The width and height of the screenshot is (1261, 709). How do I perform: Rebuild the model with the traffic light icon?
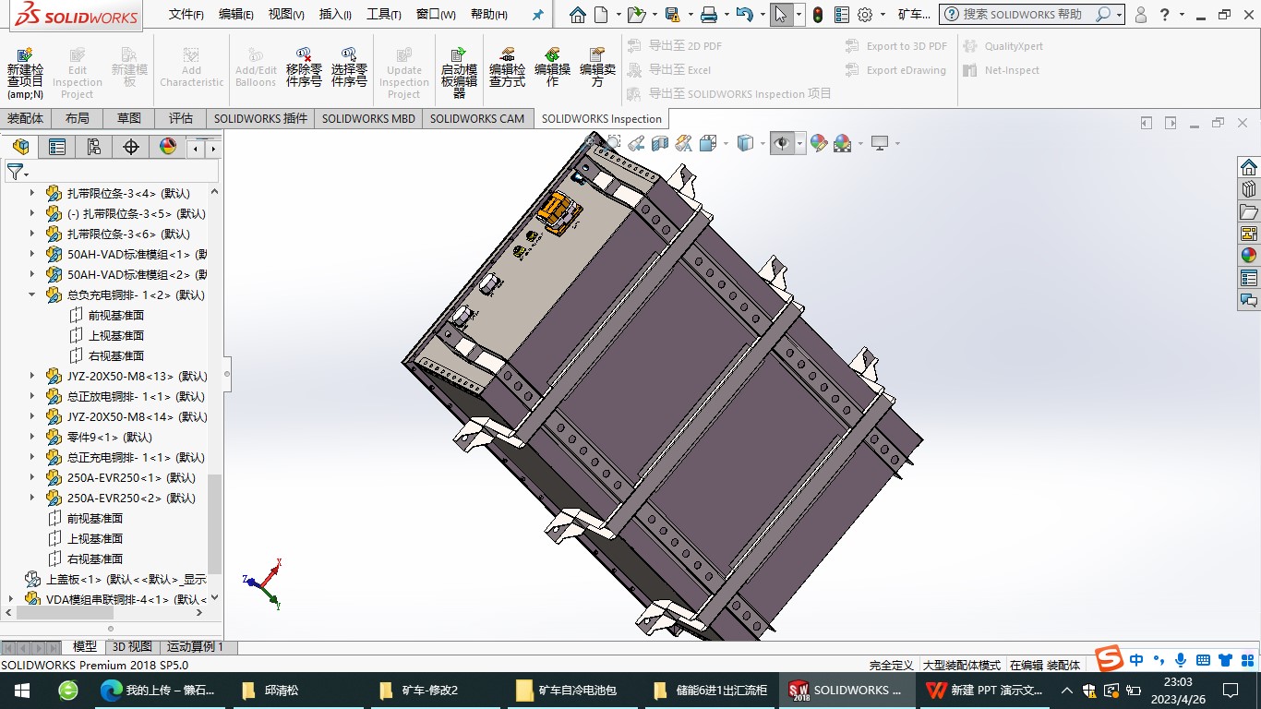click(x=818, y=15)
